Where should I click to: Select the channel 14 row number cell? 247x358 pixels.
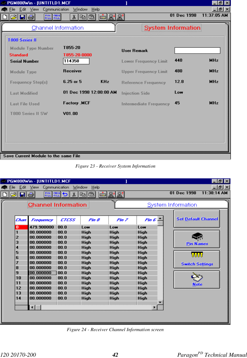21,298
